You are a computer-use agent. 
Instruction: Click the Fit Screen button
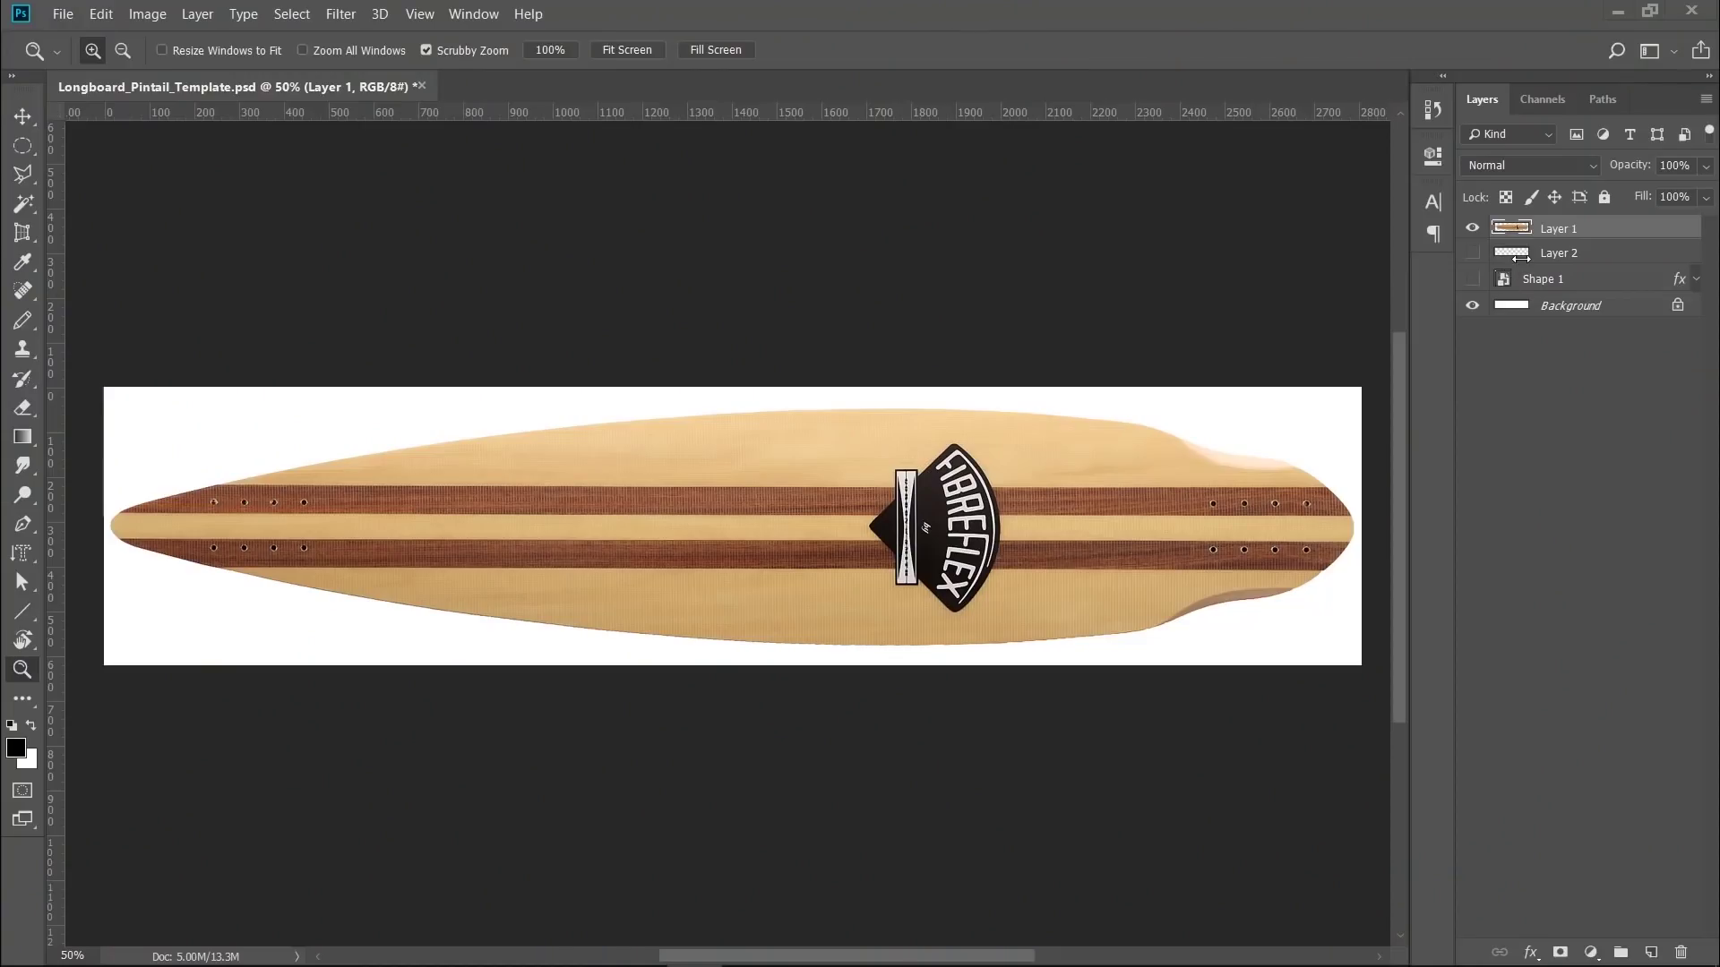[x=628, y=49]
